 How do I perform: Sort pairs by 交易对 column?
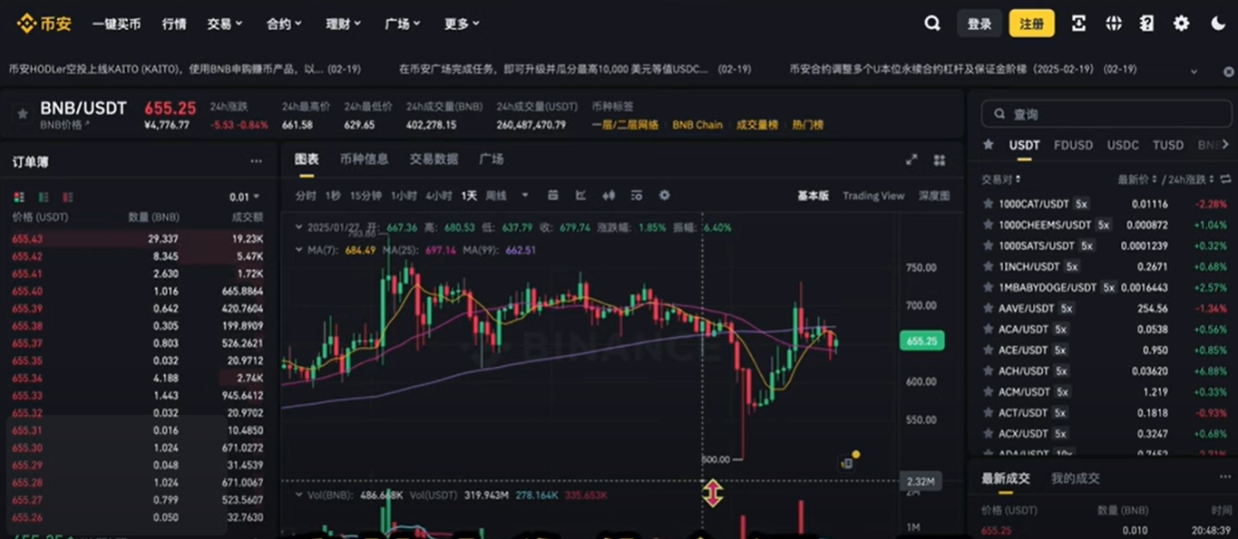(1001, 179)
